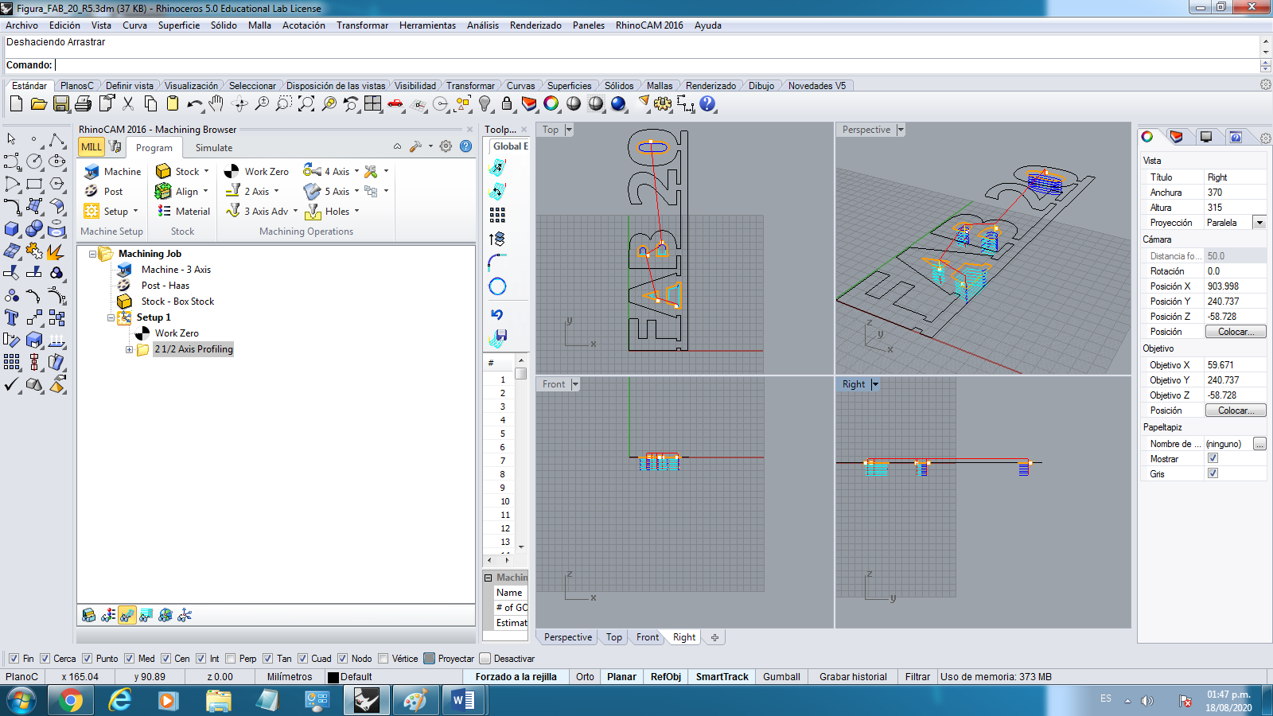Expand the 2 1/2 Axis Profiling node
Viewport: 1273px width, 716px height.
point(129,349)
